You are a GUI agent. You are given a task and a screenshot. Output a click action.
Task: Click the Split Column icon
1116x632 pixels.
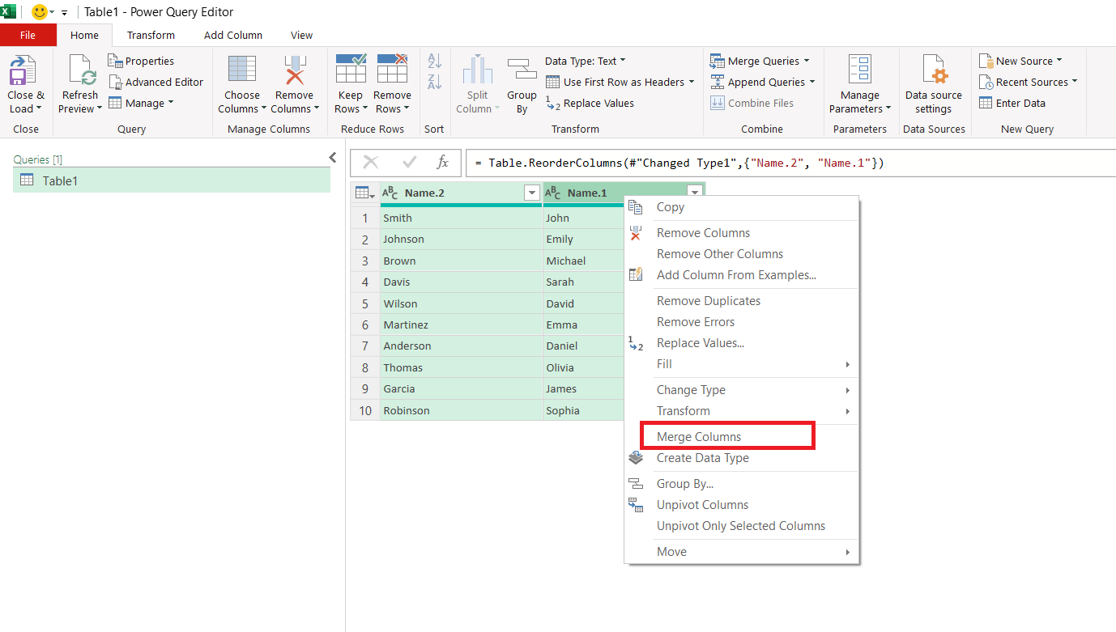pyautogui.click(x=478, y=70)
